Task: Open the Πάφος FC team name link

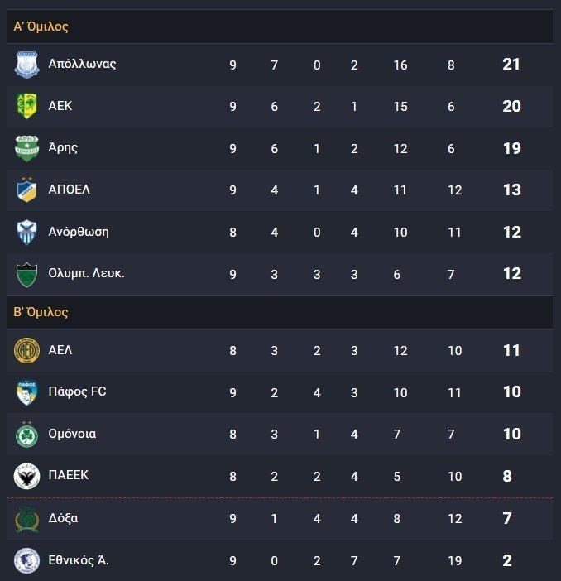Action: point(77,391)
